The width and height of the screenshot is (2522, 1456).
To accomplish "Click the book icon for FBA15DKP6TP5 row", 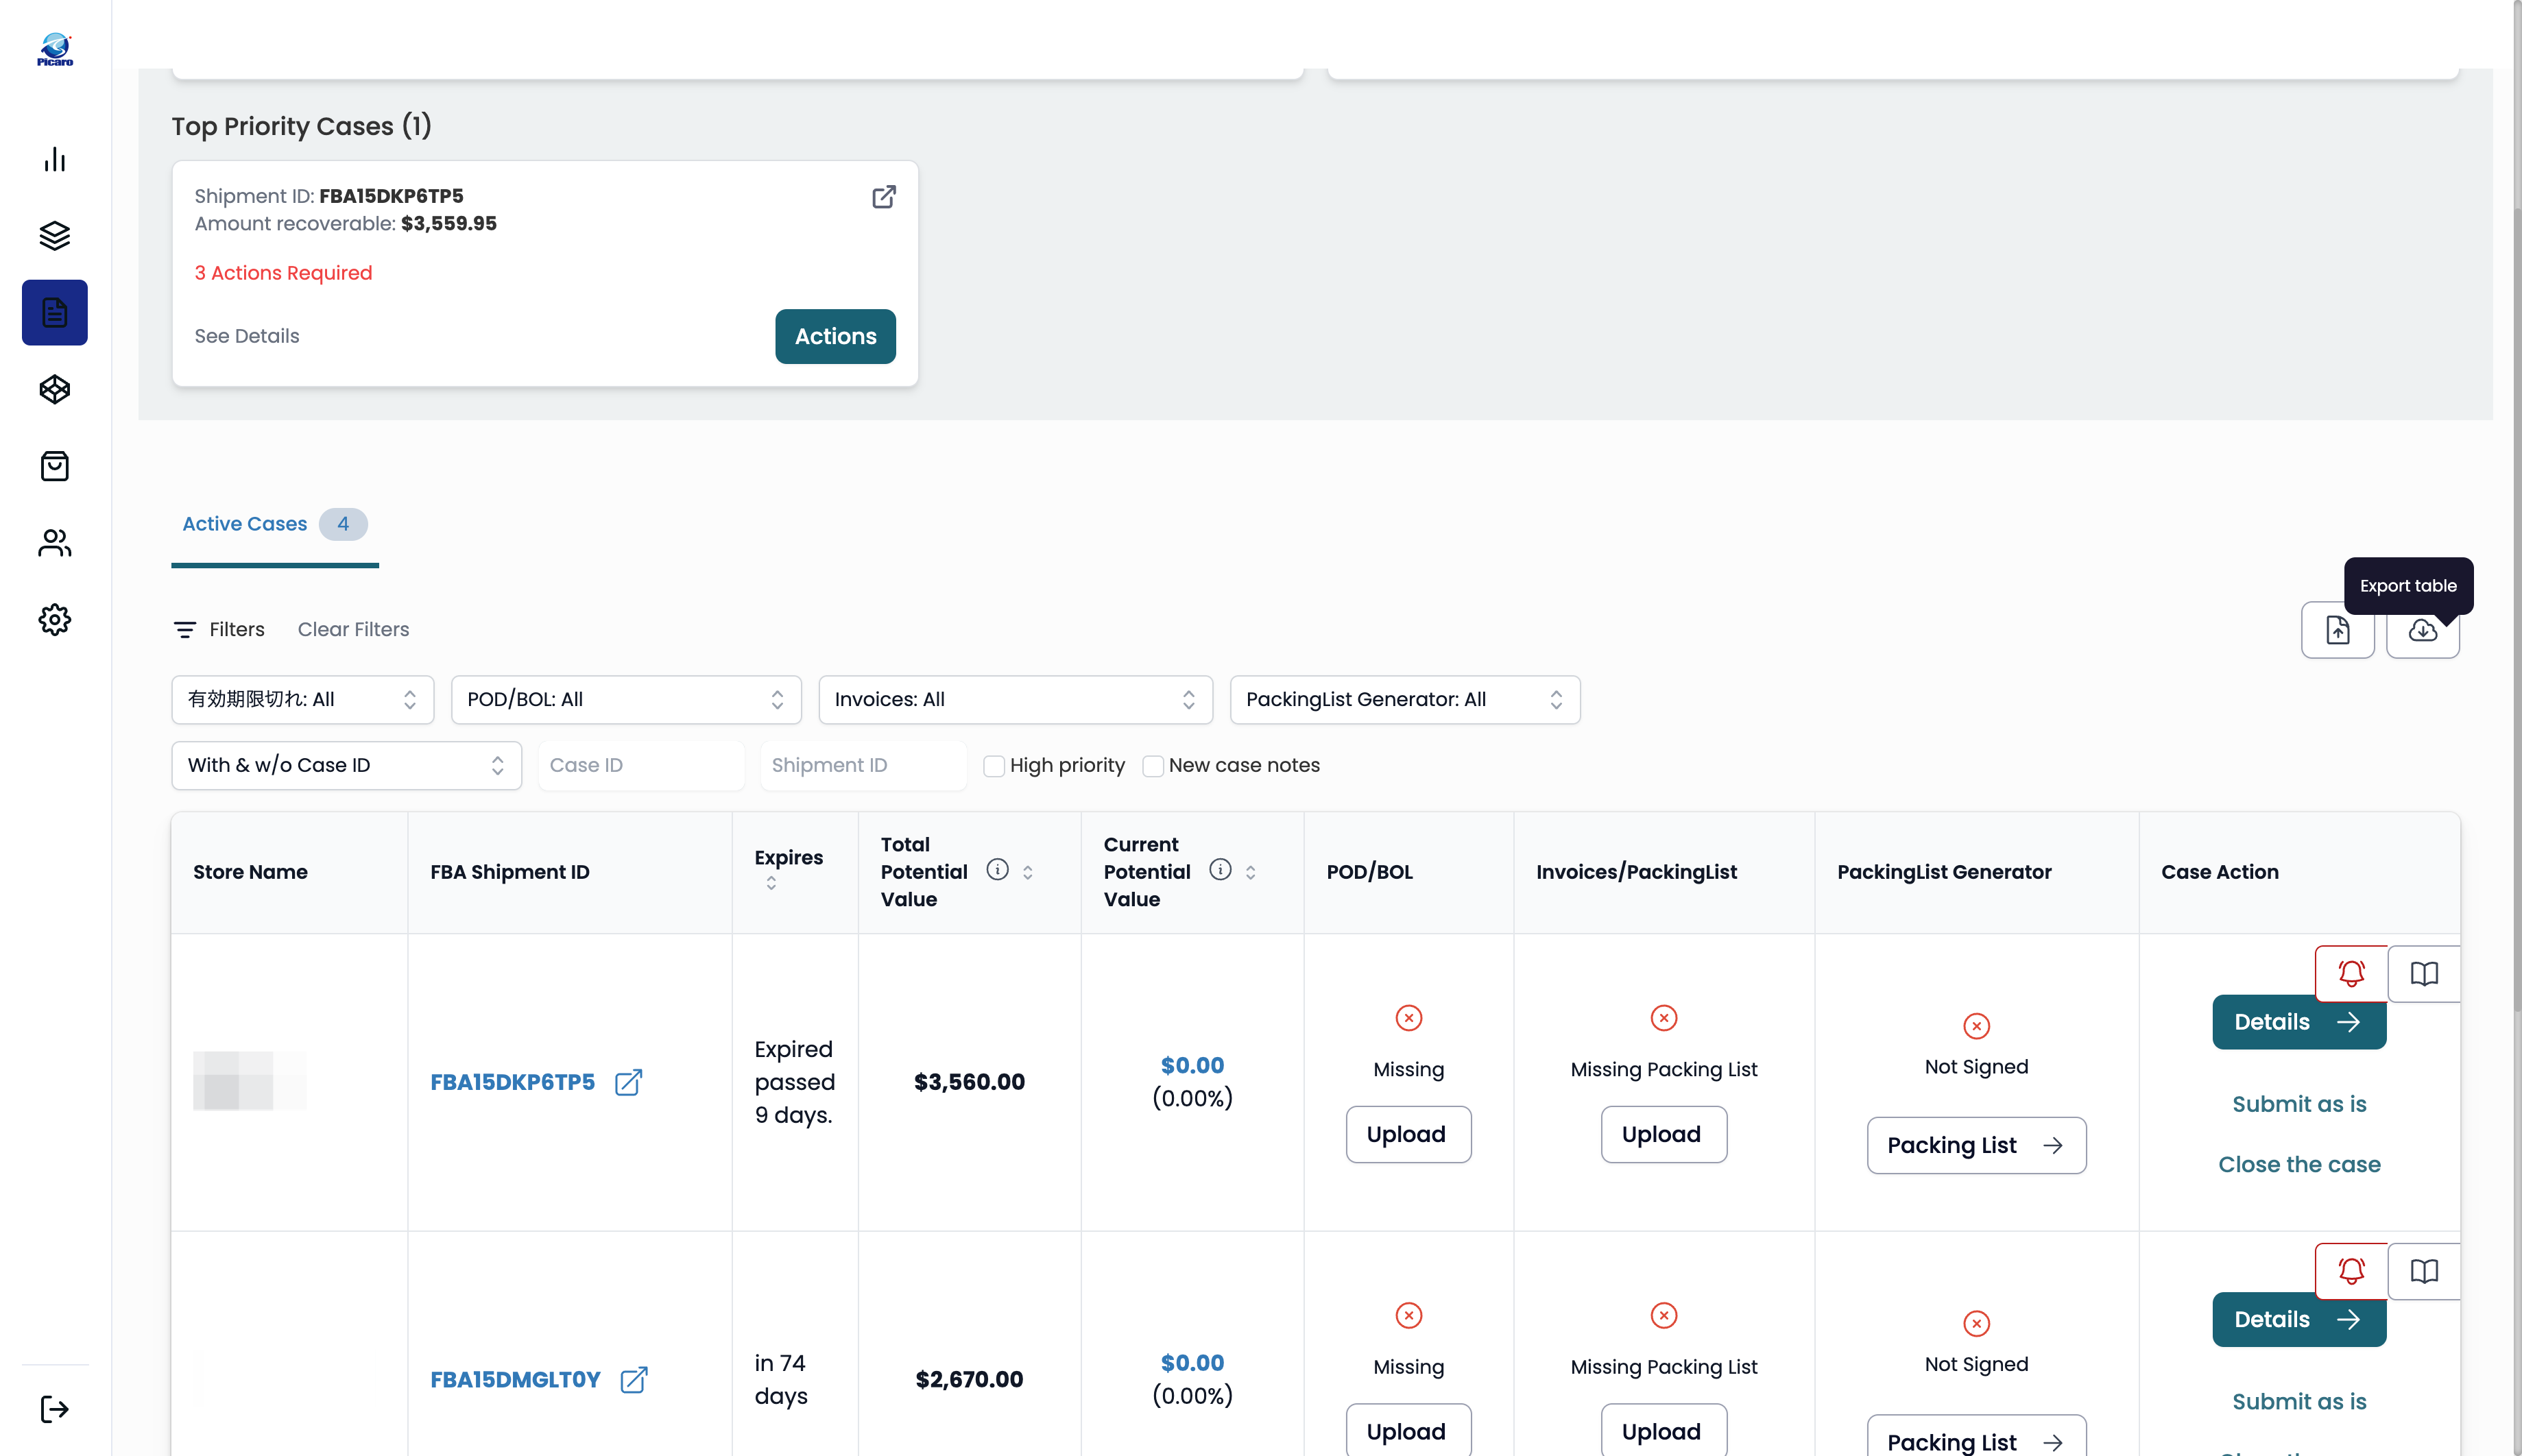I will (x=2424, y=973).
